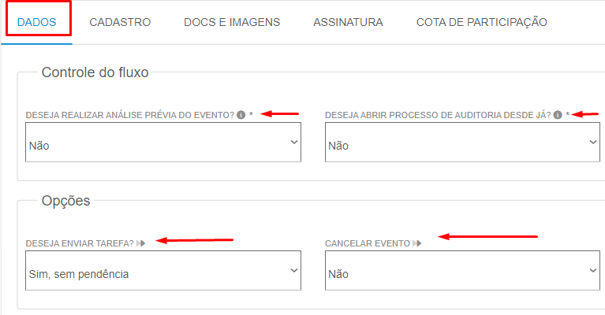Click double-arrow icon next to Cancelar evento
The image size is (605, 315).
(x=417, y=243)
